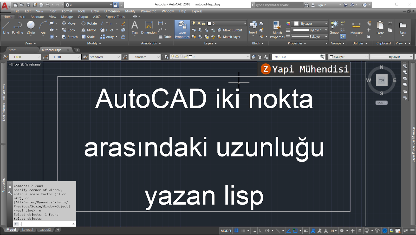Click the WCS coordinate system label
The image size is (416, 235).
(381, 103)
